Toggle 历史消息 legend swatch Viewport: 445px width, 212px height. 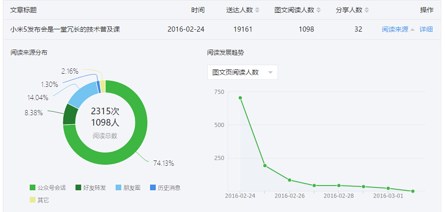153,187
